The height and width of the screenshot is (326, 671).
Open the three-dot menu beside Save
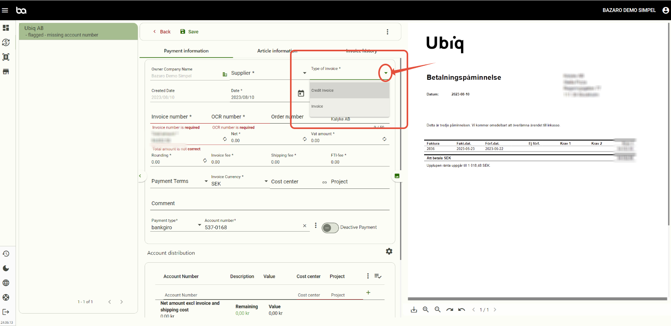(x=387, y=32)
